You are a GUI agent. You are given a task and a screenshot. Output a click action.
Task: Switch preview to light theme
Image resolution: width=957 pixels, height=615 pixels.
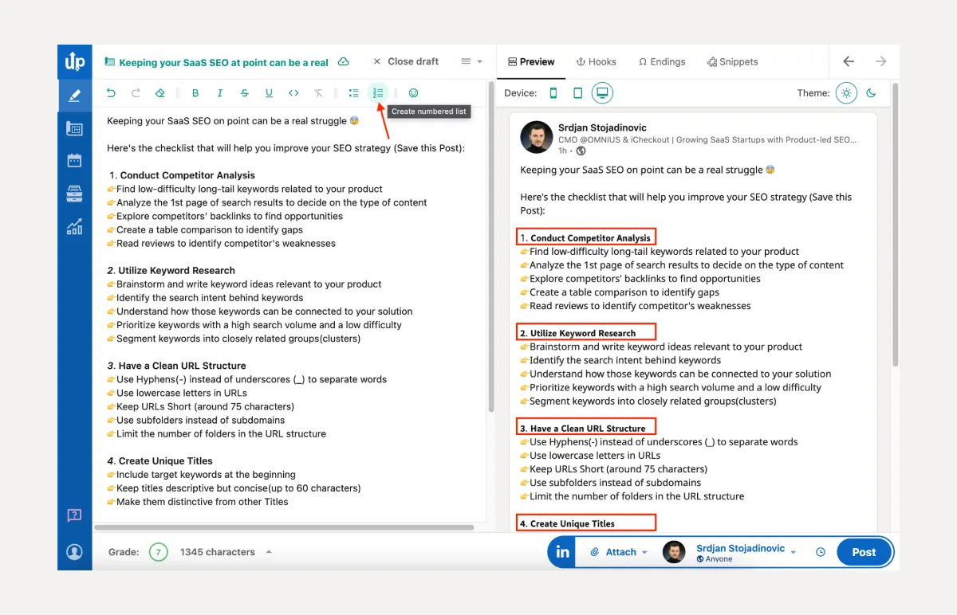tap(846, 92)
